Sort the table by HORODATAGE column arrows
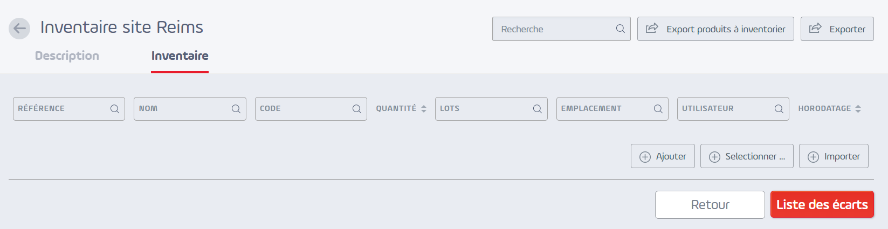 (858, 109)
